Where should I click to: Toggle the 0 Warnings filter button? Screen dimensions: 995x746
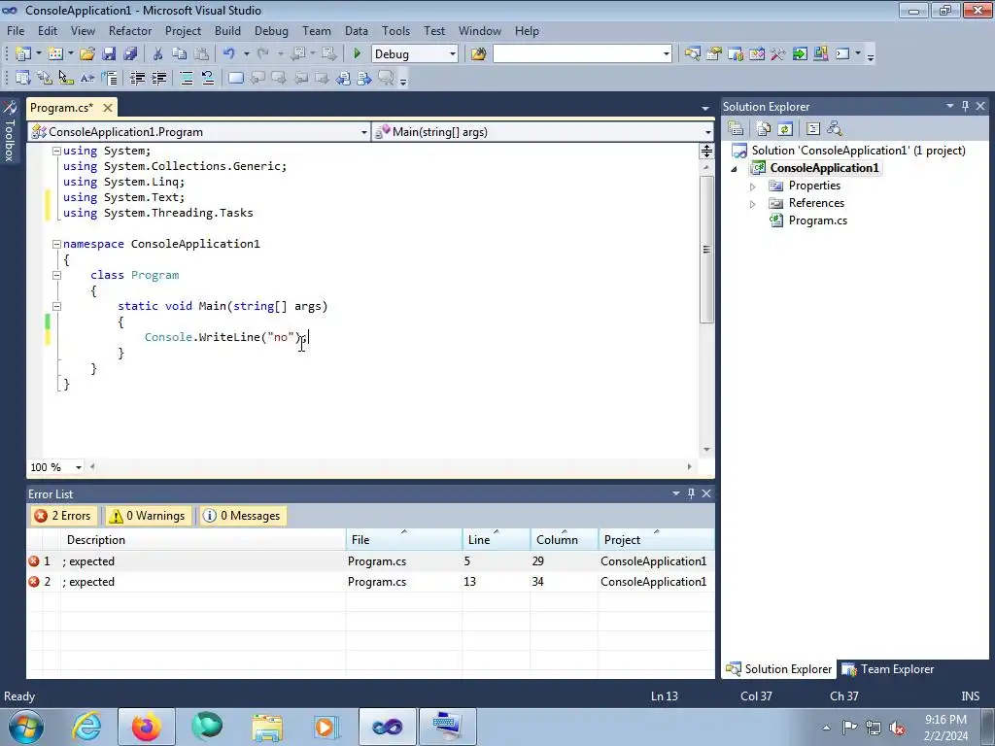coord(148,516)
